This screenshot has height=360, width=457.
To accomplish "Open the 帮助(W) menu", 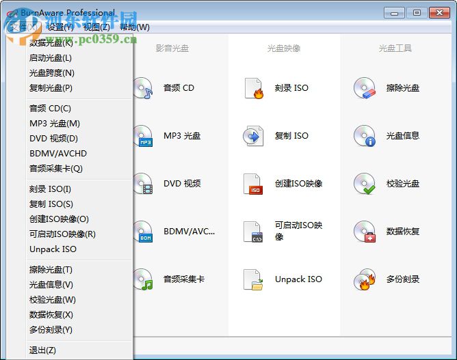I will [135, 27].
